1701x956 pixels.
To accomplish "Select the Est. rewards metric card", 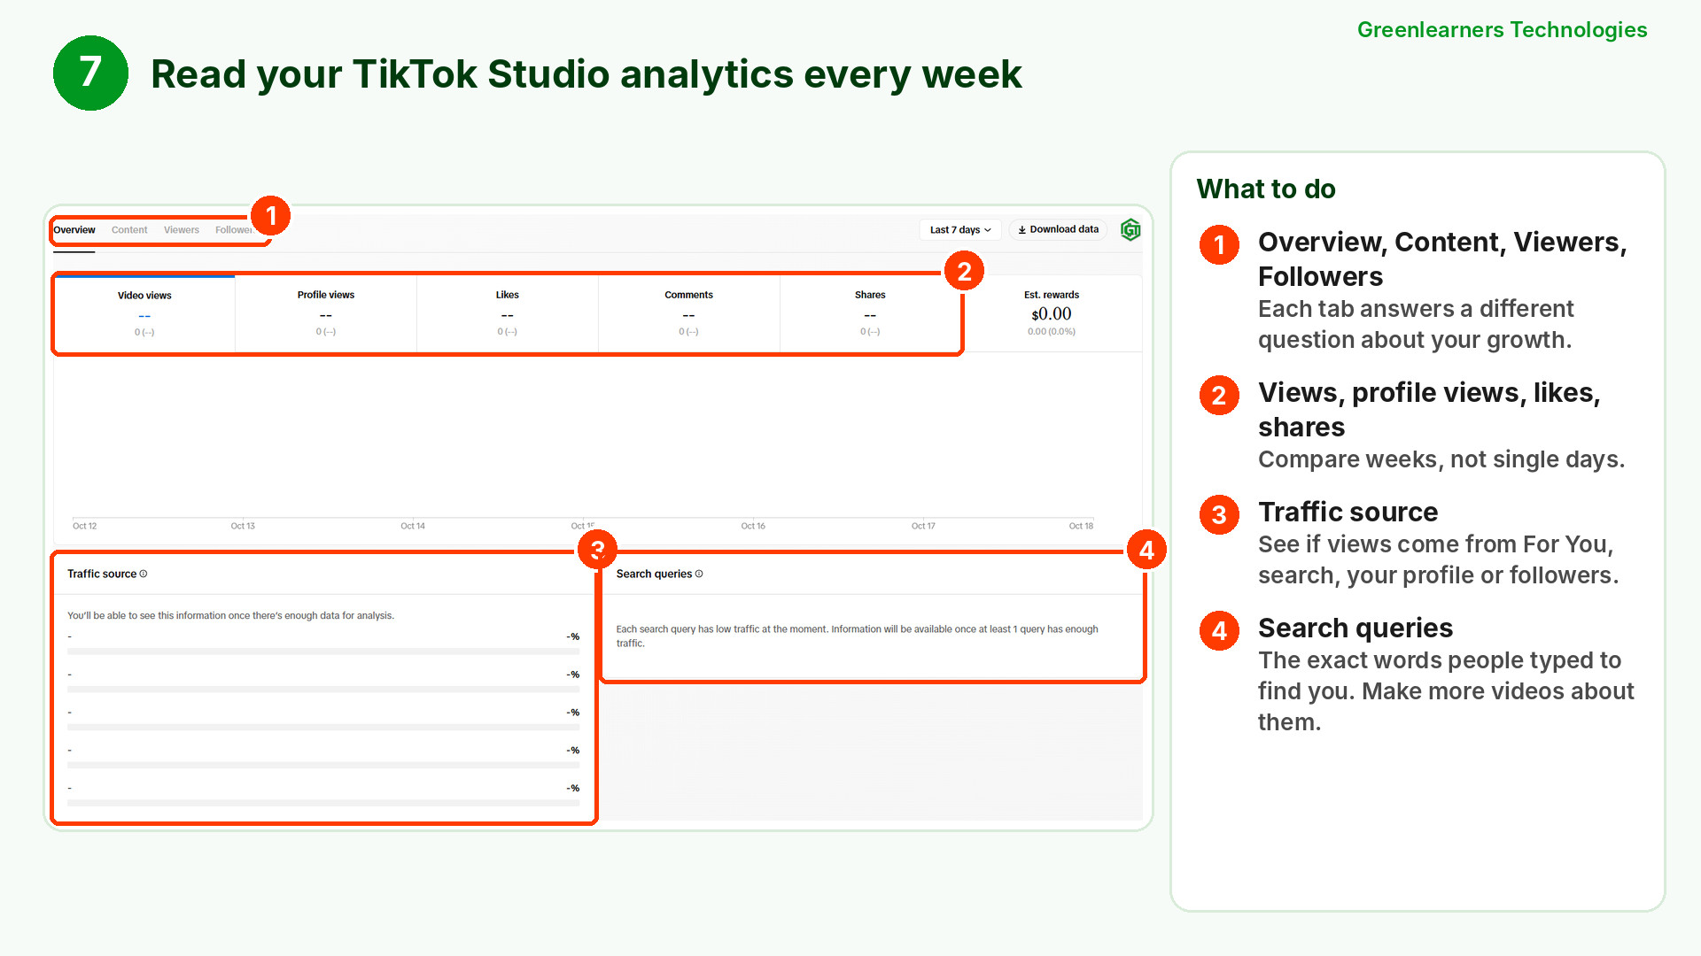I will (x=1052, y=314).
